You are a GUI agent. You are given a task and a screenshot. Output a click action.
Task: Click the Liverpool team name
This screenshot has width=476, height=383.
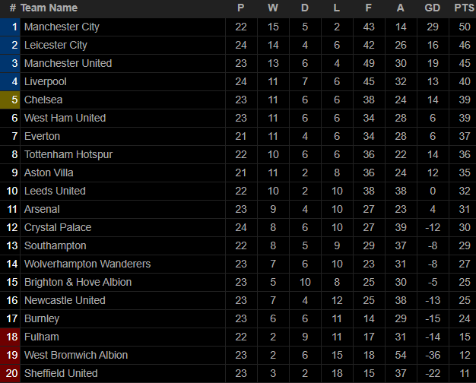[45, 81]
